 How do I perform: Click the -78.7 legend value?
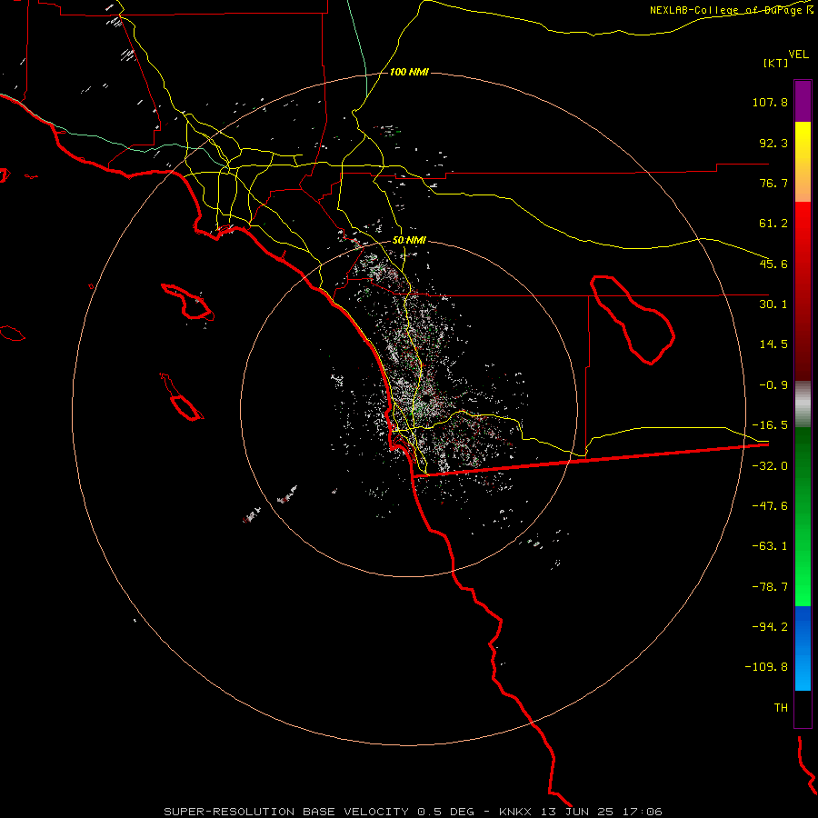770,587
